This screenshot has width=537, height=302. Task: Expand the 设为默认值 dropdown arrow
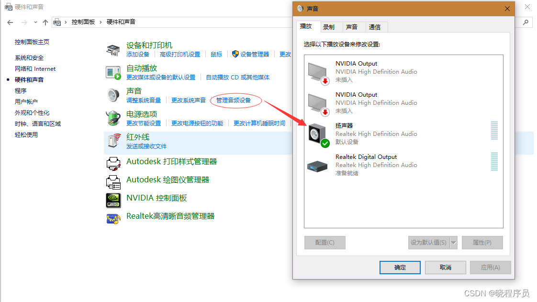coord(453,243)
